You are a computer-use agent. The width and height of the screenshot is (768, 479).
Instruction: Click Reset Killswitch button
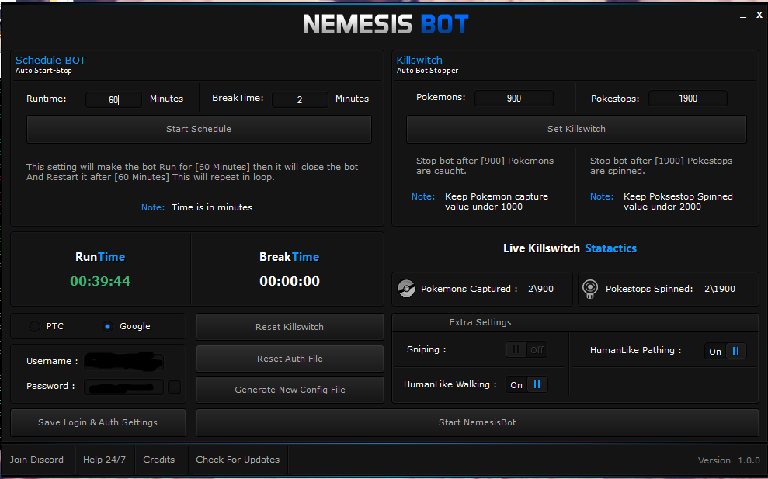pos(290,327)
